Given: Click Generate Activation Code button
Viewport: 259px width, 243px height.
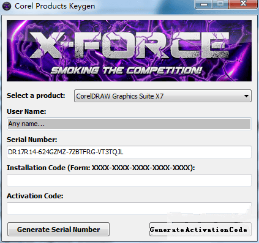Looking at the screenshot, I should tap(200, 230).
